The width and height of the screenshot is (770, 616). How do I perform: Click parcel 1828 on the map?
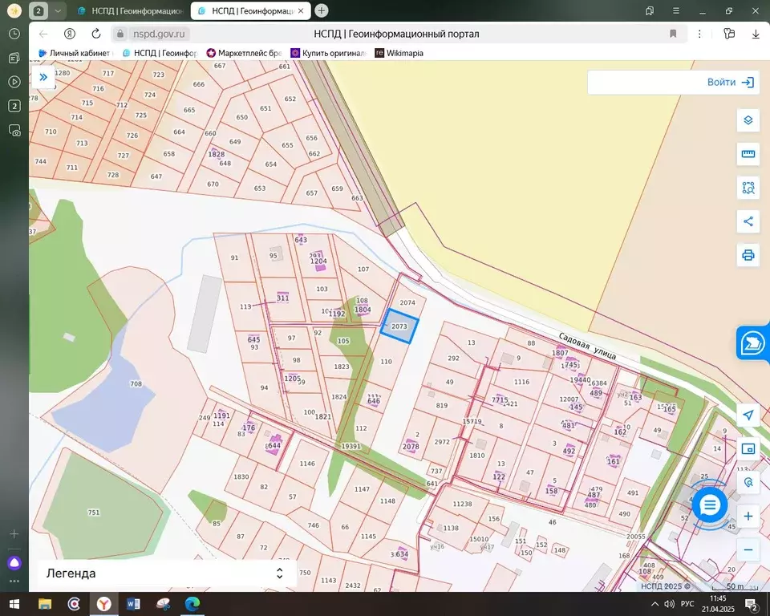tap(216, 154)
